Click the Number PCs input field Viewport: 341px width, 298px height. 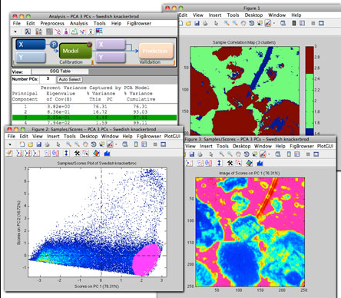click(48, 79)
